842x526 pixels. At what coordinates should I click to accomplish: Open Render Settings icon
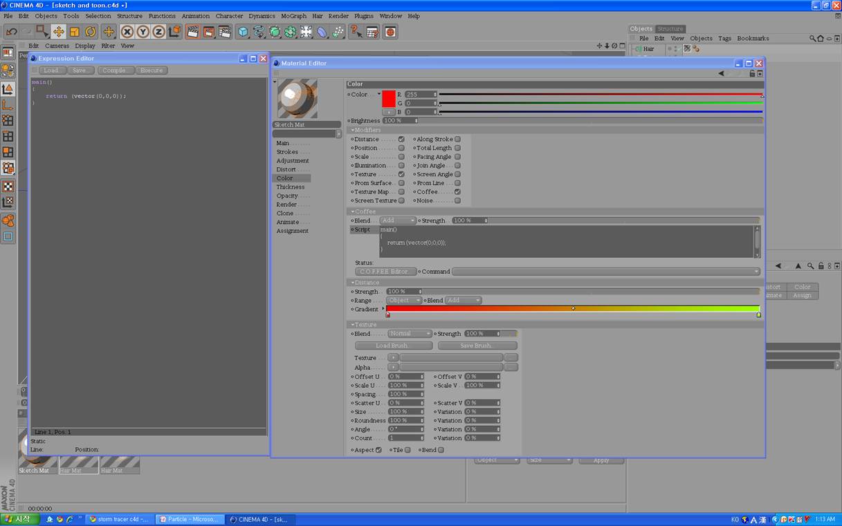coord(225,32)
